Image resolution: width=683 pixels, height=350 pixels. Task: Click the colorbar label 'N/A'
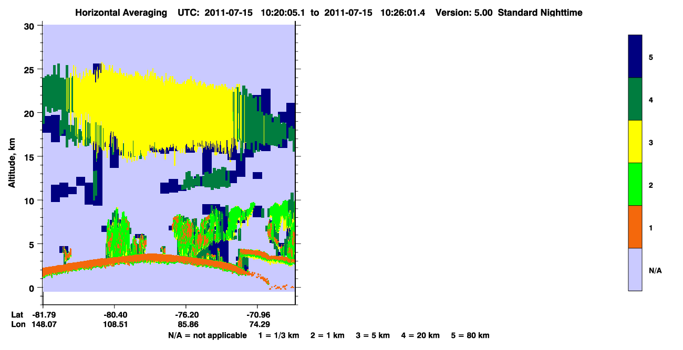pos(655,270)
